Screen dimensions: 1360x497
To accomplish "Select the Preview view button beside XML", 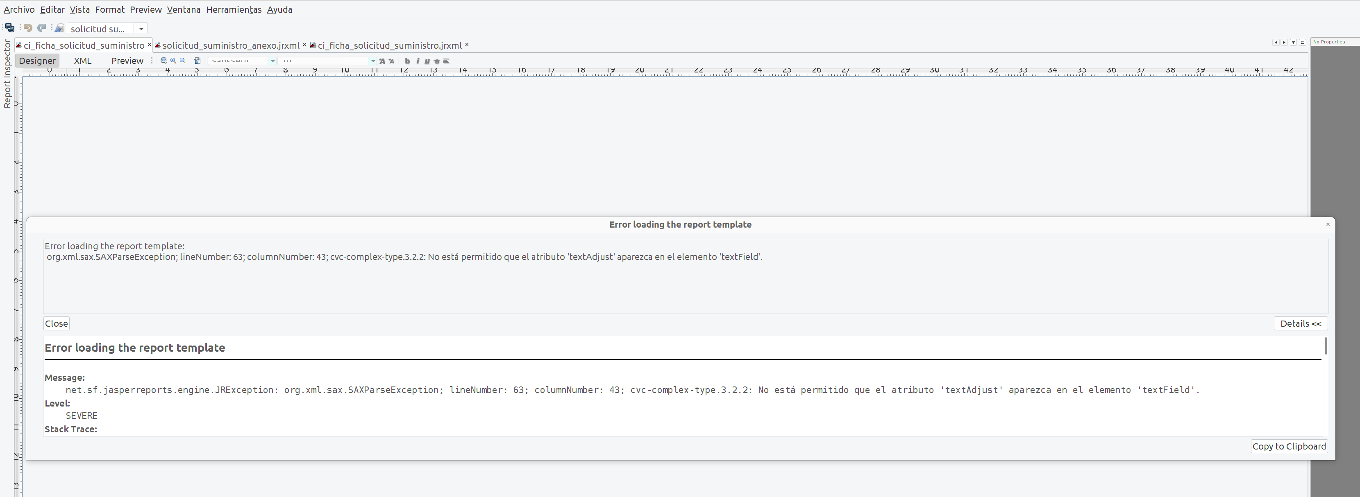I will click(127, 61).
